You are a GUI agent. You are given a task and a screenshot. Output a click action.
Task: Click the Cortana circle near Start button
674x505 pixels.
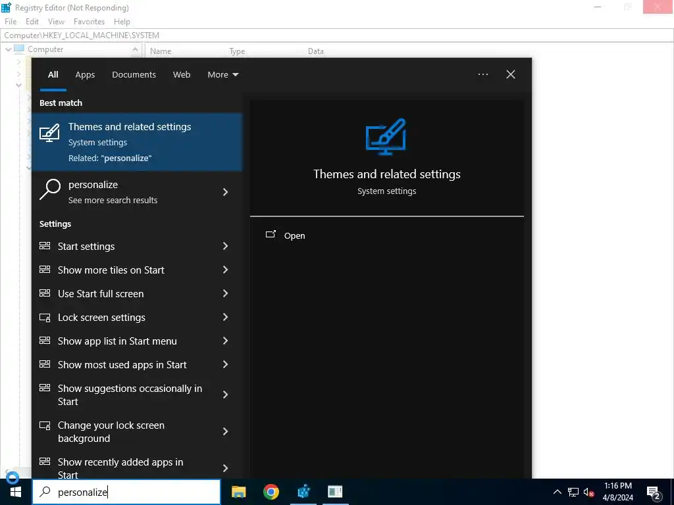13,477
